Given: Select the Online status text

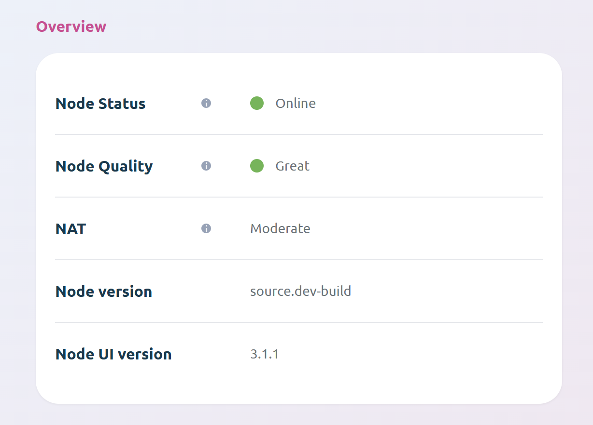Looking at the screenshot, I should [x=296, y=103].
